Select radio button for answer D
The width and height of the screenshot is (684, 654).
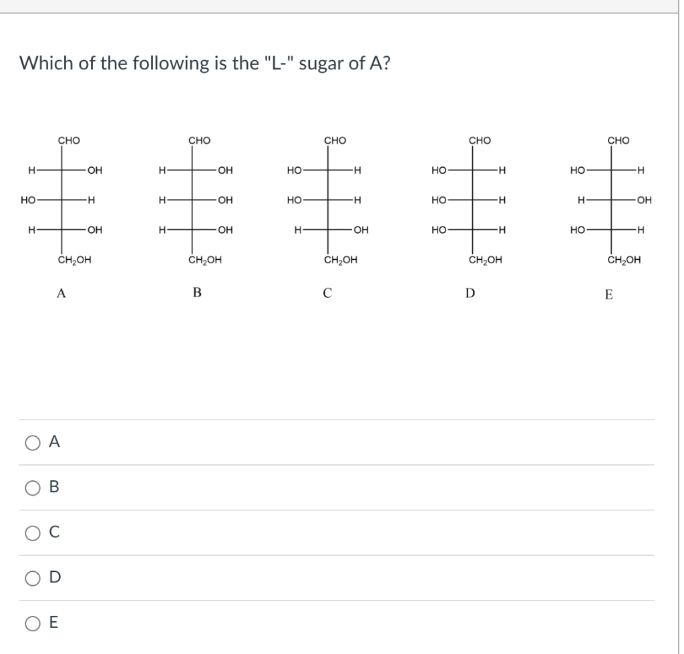[31, 577]
